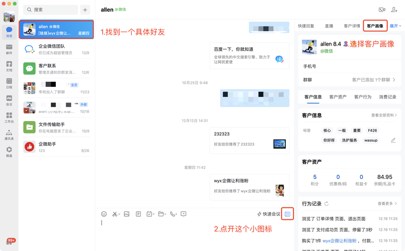Select the 消费记录 sub-tab
The width and height of the screenshot is (405, 251).
click(387, 97)
